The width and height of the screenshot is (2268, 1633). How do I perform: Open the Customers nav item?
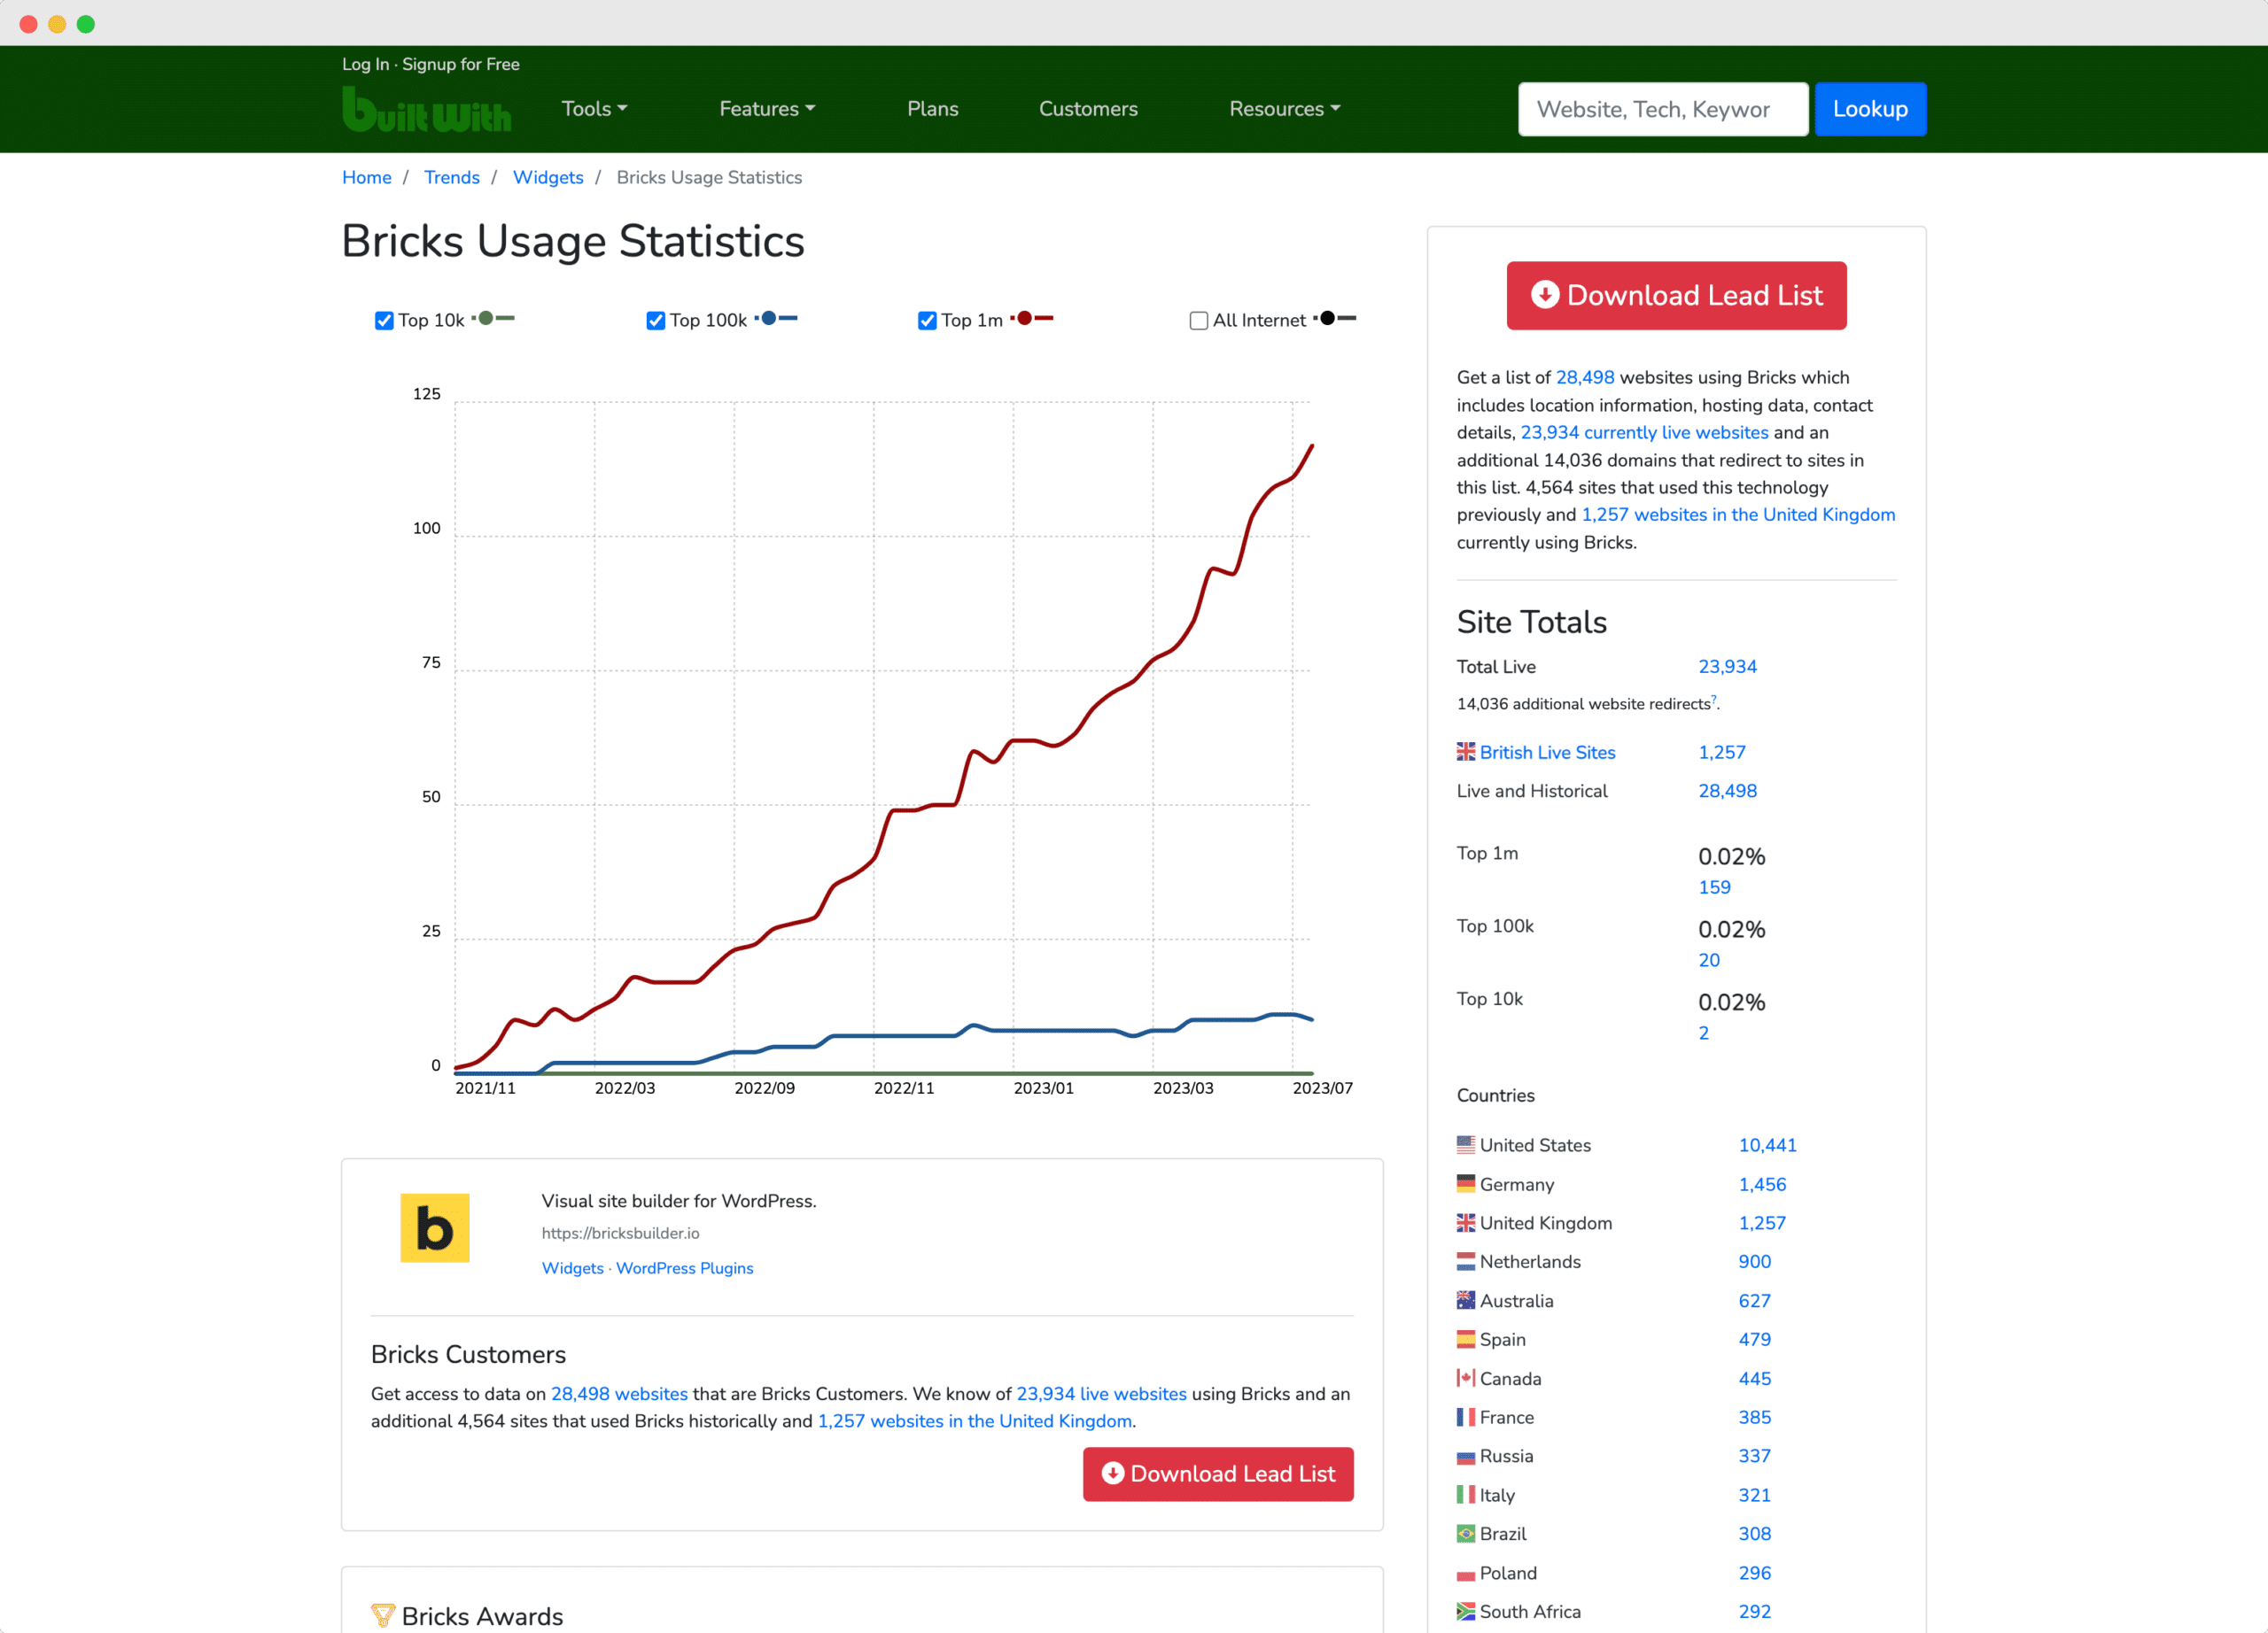click(1088, 109)
